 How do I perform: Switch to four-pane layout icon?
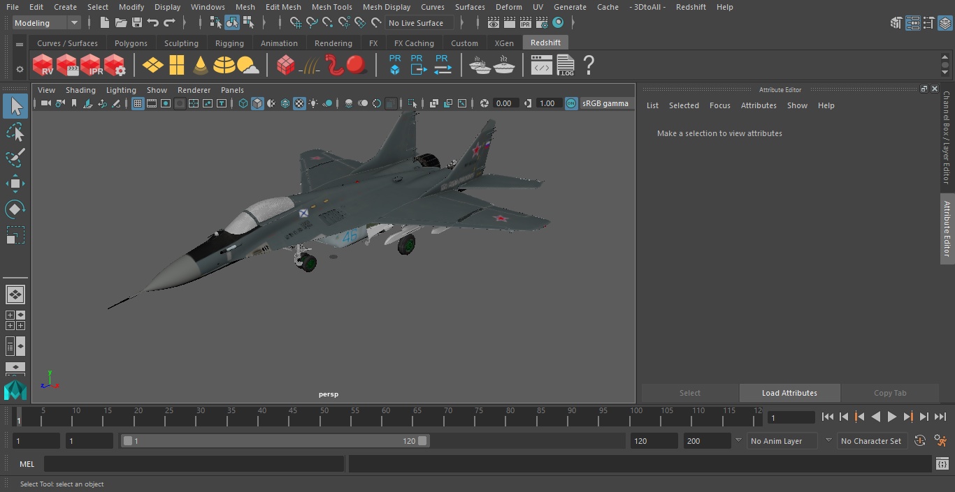tap(15, 320)
